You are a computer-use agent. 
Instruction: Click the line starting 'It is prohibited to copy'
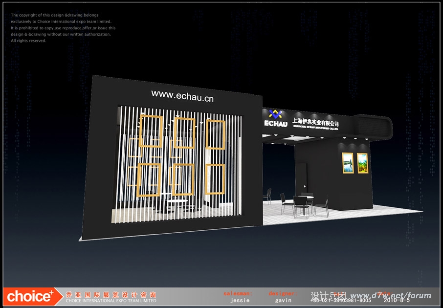tap(63, 28)
